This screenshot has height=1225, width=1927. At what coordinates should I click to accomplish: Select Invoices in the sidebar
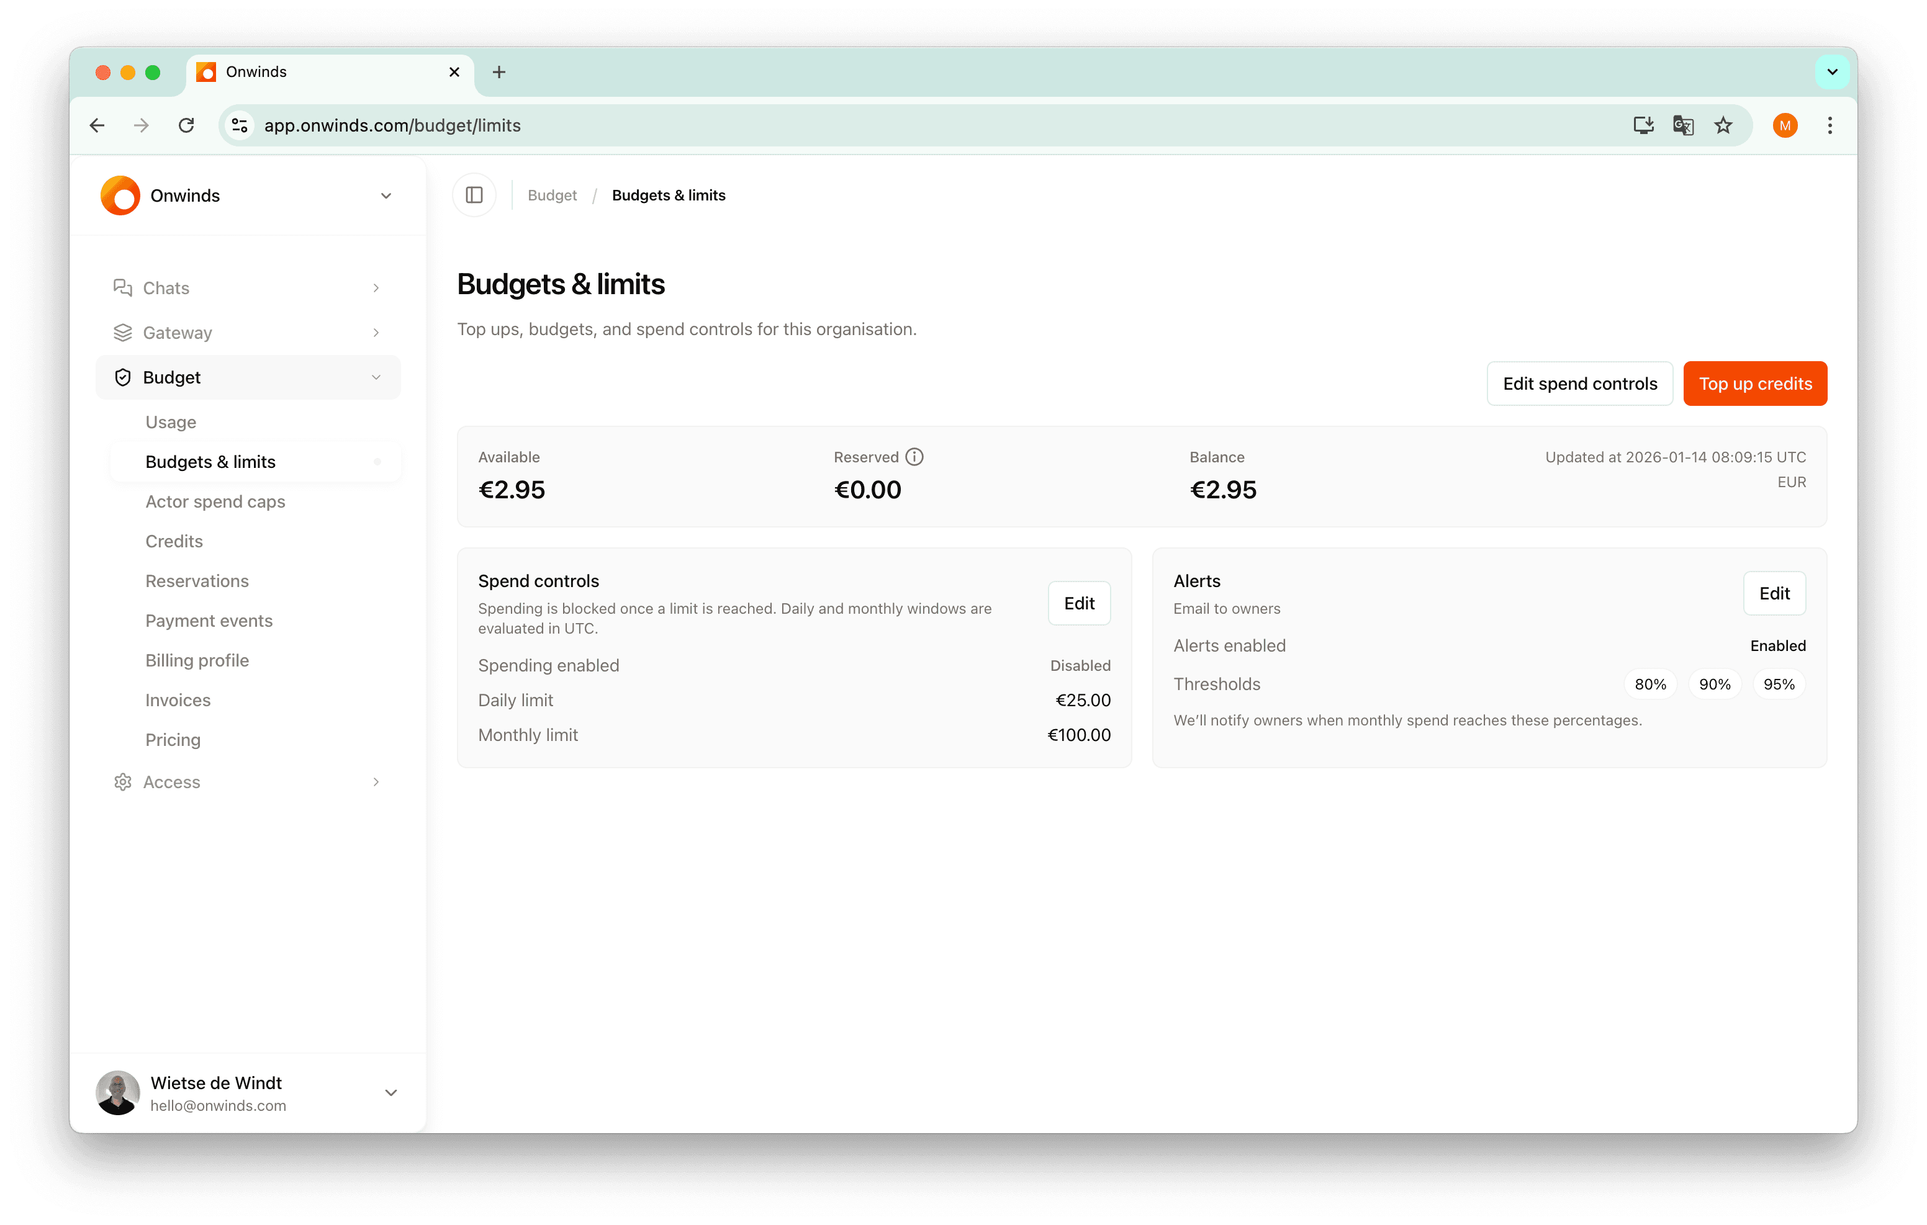[x=178, y=699]
